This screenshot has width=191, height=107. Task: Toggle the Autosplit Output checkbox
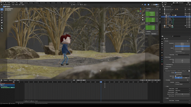[175, 84]
